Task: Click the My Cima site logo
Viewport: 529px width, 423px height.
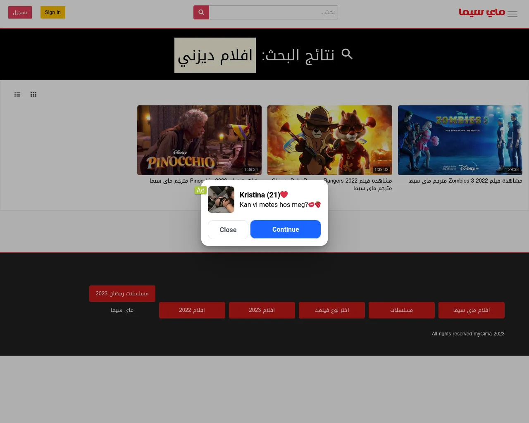Action: [482, 12]
